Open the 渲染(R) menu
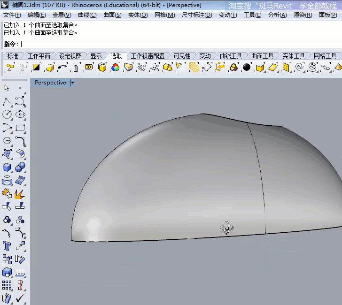This screenshot has height=305, width=342. click(303, 15)
